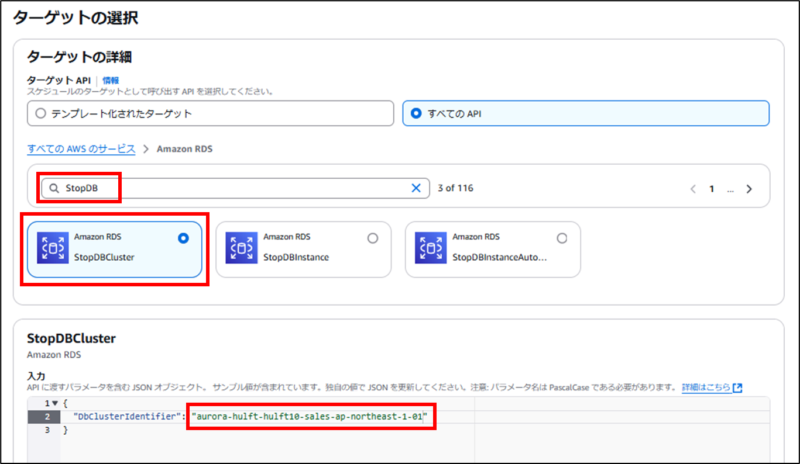This screenshot has height=464, width=800.
Task: Click line number 2 in editor gutter
Action: (47, 417)
